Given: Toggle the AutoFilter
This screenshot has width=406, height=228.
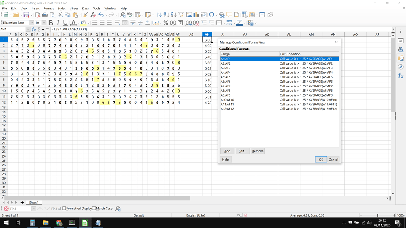Looking at the screenshot, I should [x=180, y=15].
